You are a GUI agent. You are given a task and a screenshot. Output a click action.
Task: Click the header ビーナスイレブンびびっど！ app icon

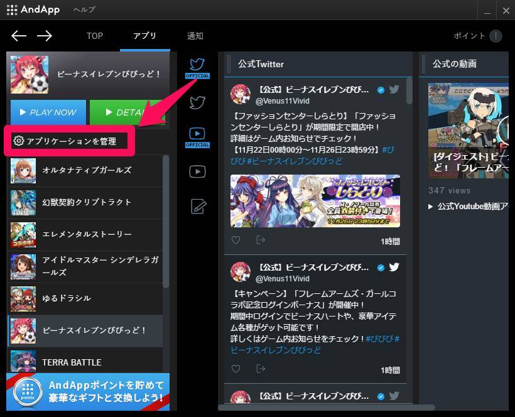(30, 75)
